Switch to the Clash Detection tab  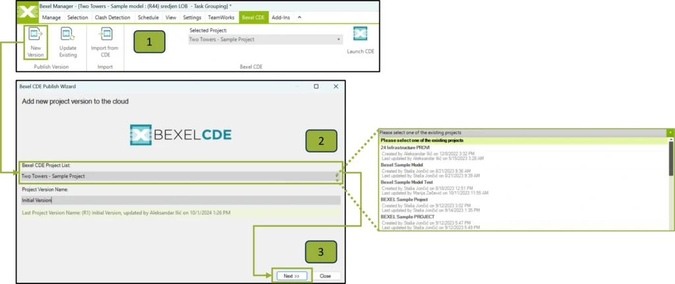(x=112, y=18)
